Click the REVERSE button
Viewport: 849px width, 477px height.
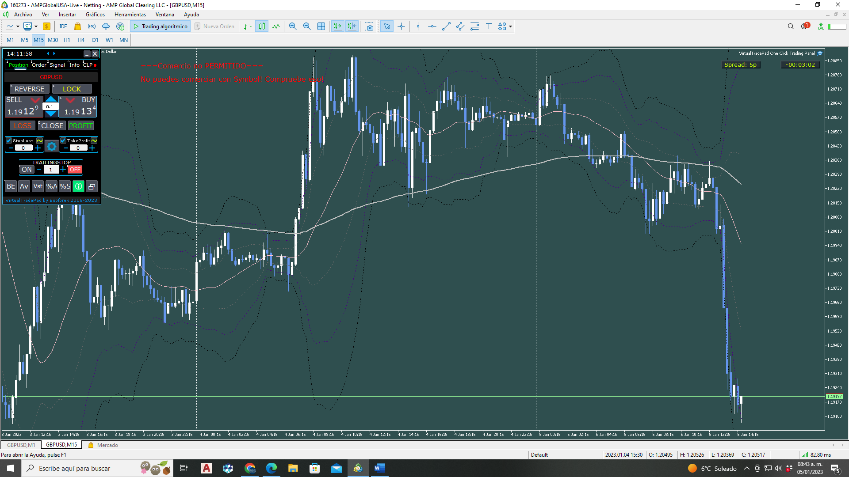(29, 89)
